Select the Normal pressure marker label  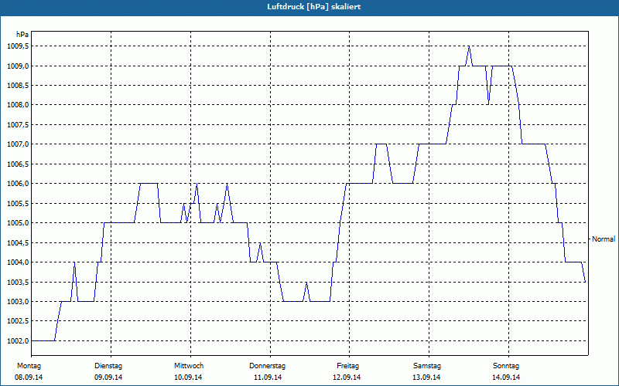pos(604,239)
